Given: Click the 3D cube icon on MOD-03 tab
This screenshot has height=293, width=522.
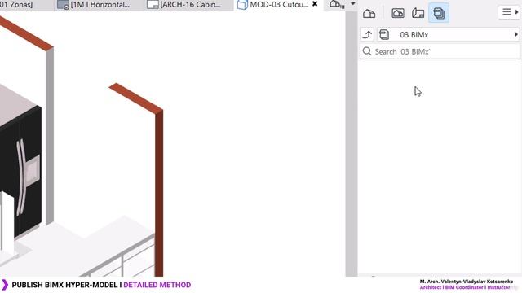Looking at the screenshot, I should point(242,5).
